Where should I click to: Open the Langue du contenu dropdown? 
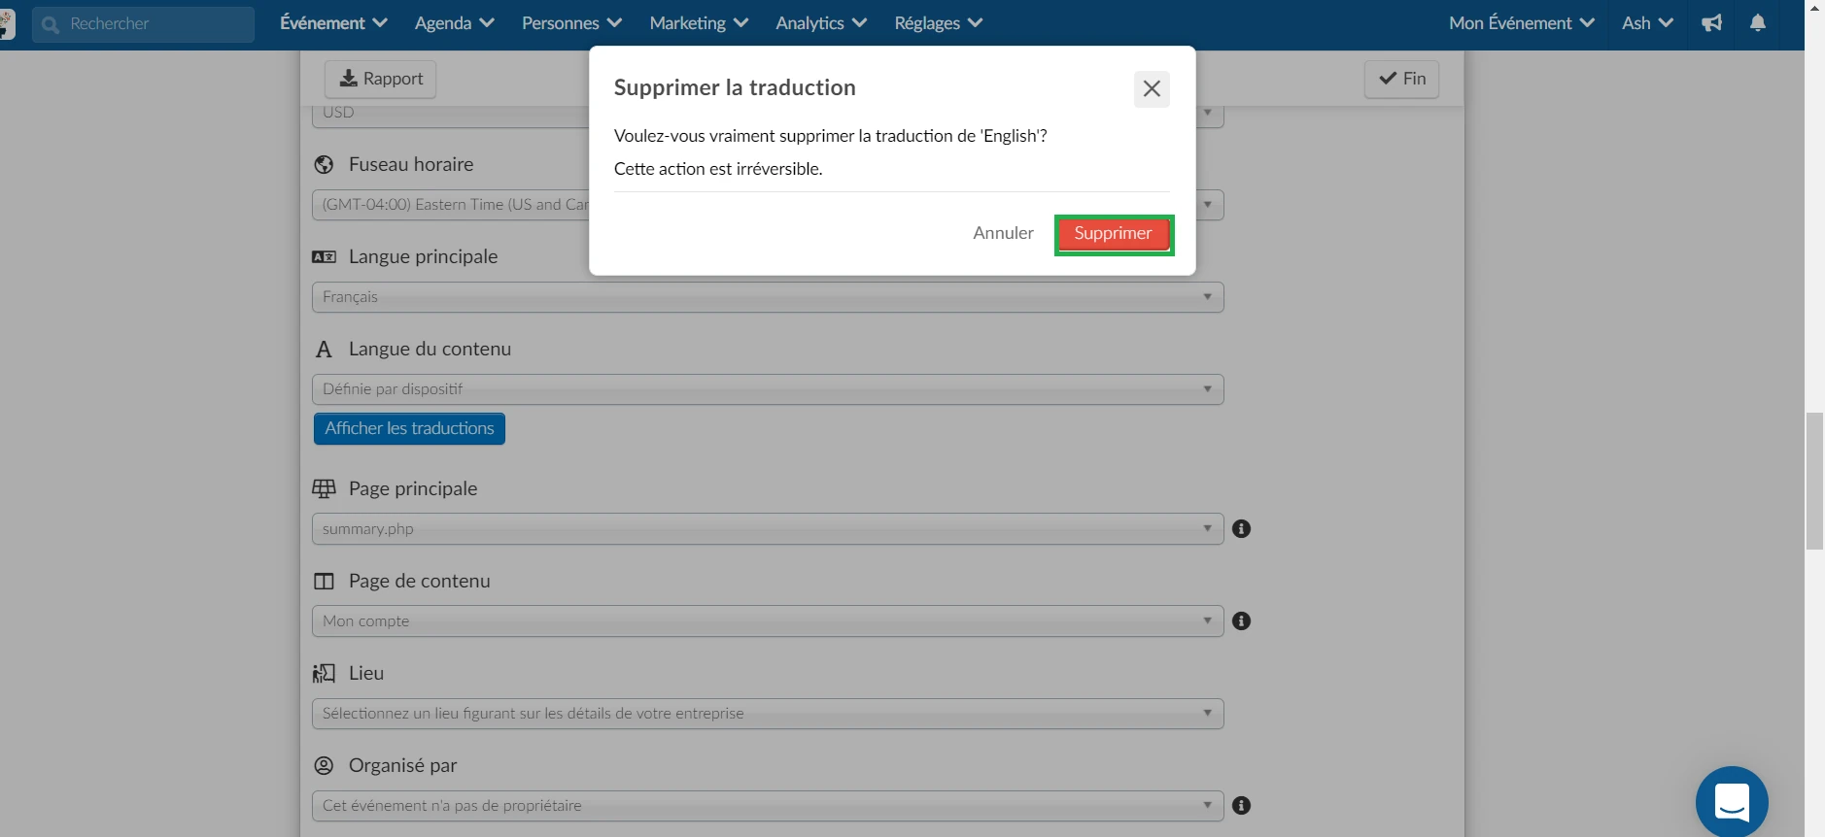(x=768, y=389)
